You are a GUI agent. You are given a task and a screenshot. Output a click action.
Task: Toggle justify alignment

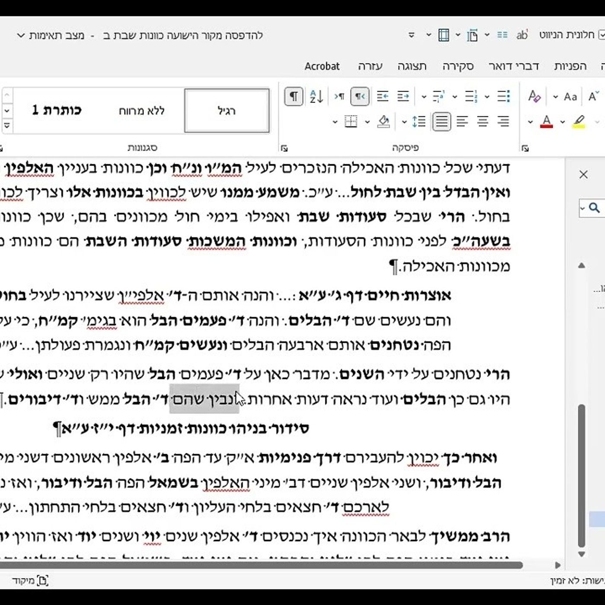pos(441,121)
